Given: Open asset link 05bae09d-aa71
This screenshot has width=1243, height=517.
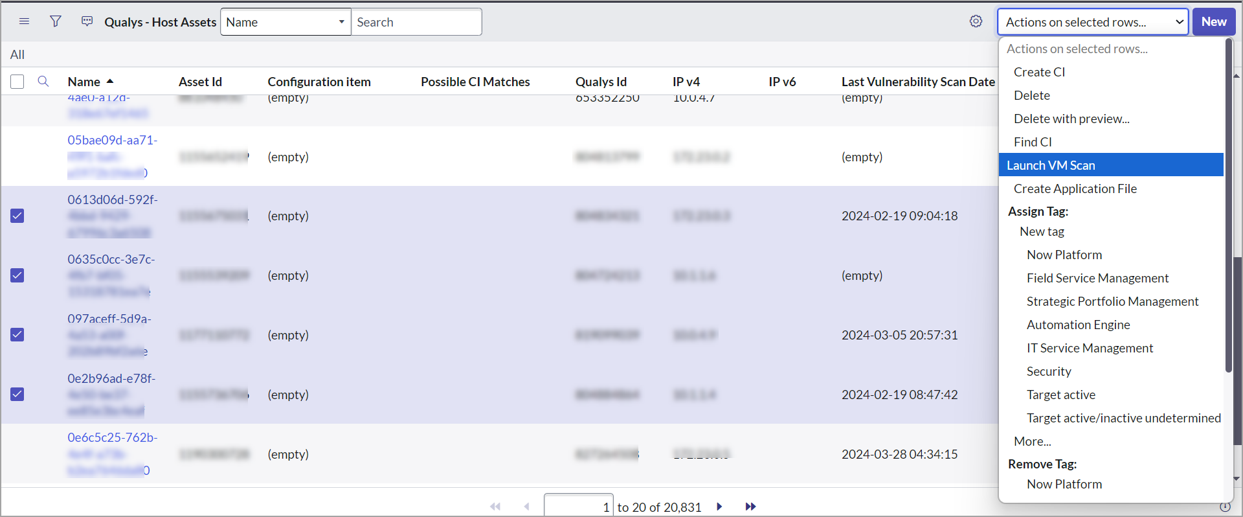Looking at the screenshot, I should [112, 156].
